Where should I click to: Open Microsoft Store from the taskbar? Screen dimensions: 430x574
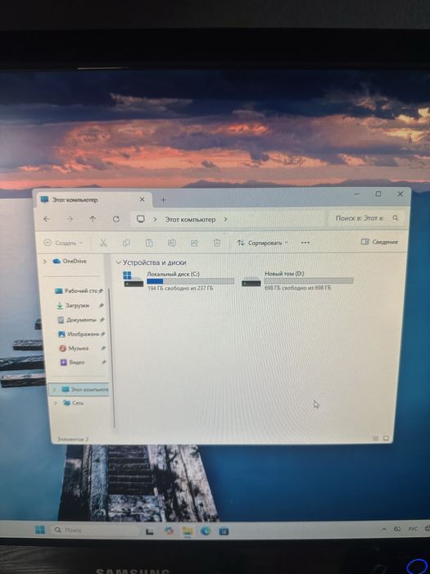[x=224, y=531]
